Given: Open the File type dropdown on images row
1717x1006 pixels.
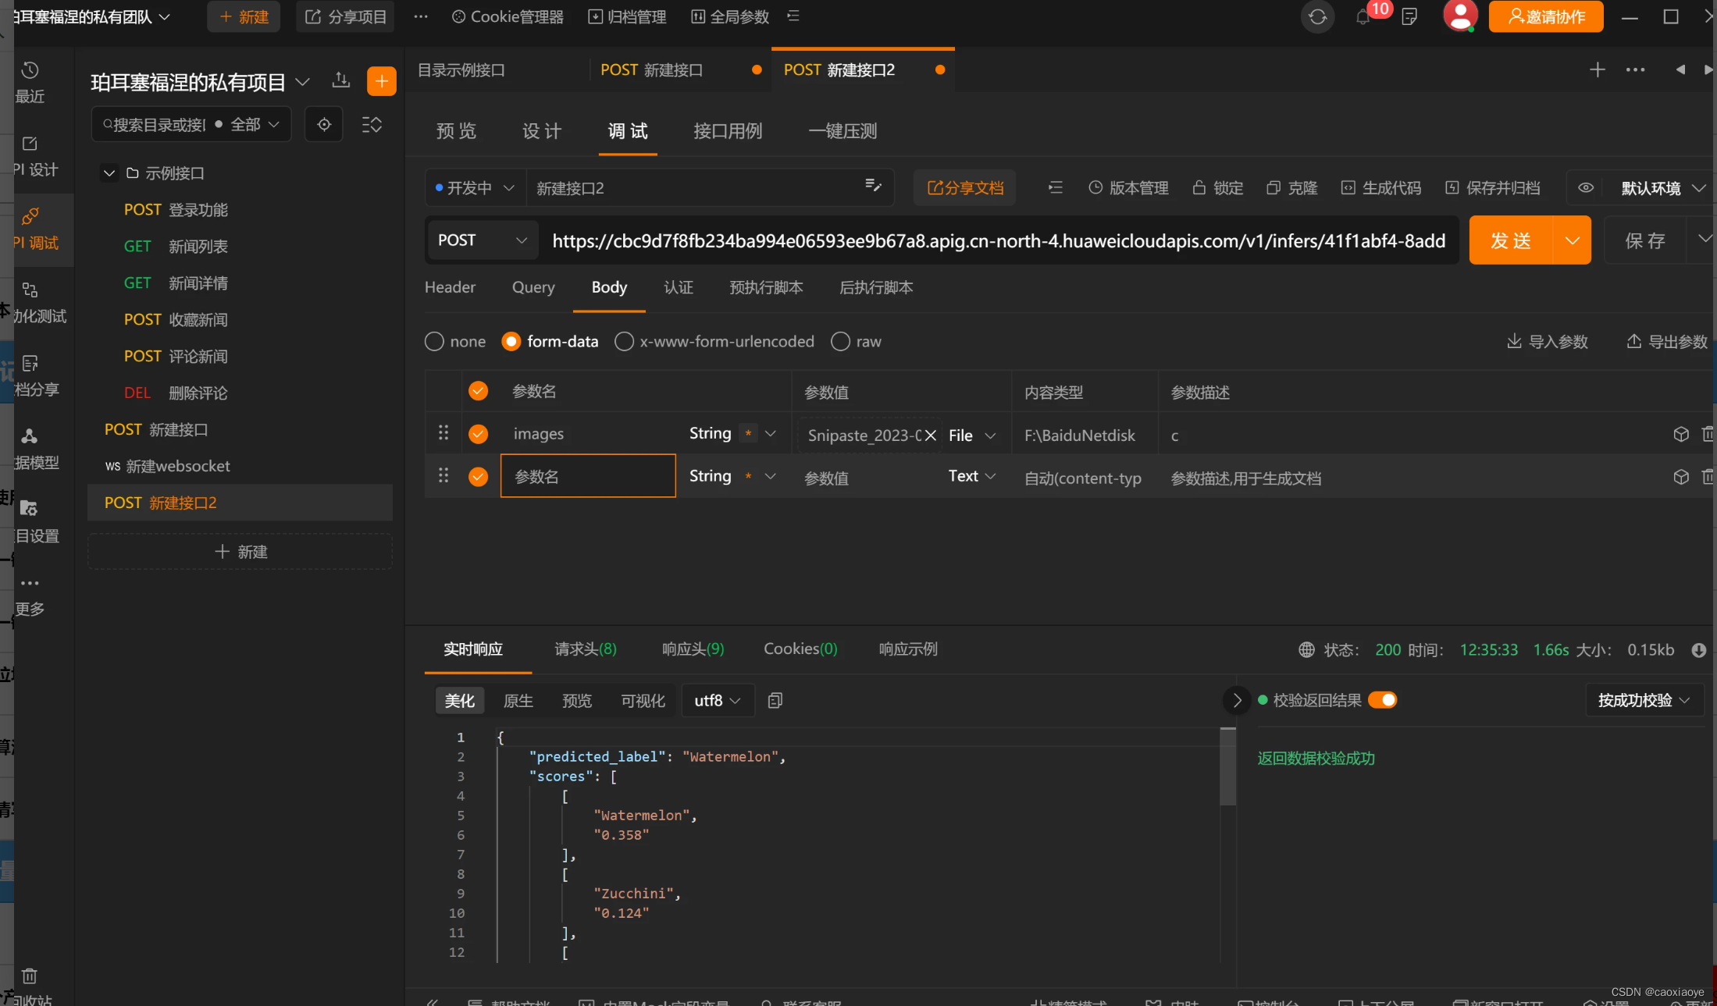Looking at the screenshot, I should pyautogui.click(x=972, y=435).
